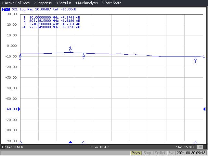Click the Start 50 MHz field
Screen dimensions: 208x156
point(14,147)
